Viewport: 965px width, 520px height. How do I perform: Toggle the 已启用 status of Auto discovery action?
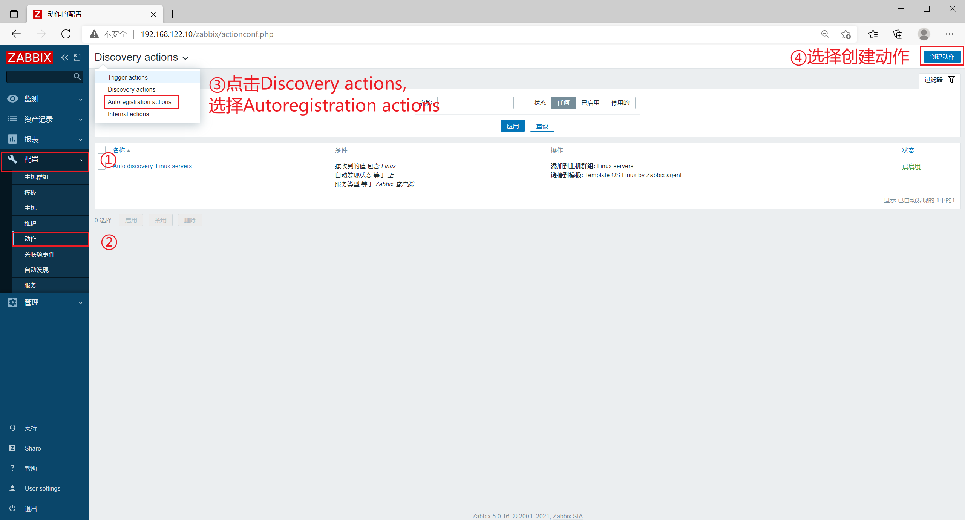click(x=911, y=166)
